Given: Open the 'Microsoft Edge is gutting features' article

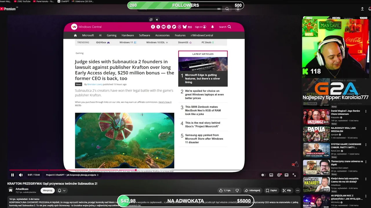Looking at the screenshot, I should coord(203,79).
